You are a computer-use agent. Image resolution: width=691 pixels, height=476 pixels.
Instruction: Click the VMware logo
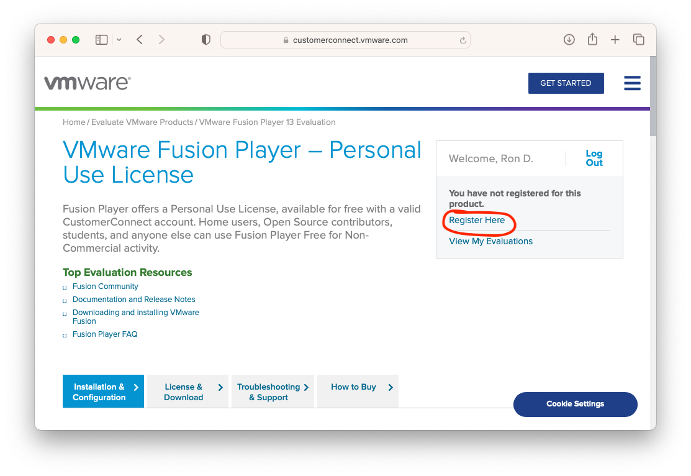[88, 83]
